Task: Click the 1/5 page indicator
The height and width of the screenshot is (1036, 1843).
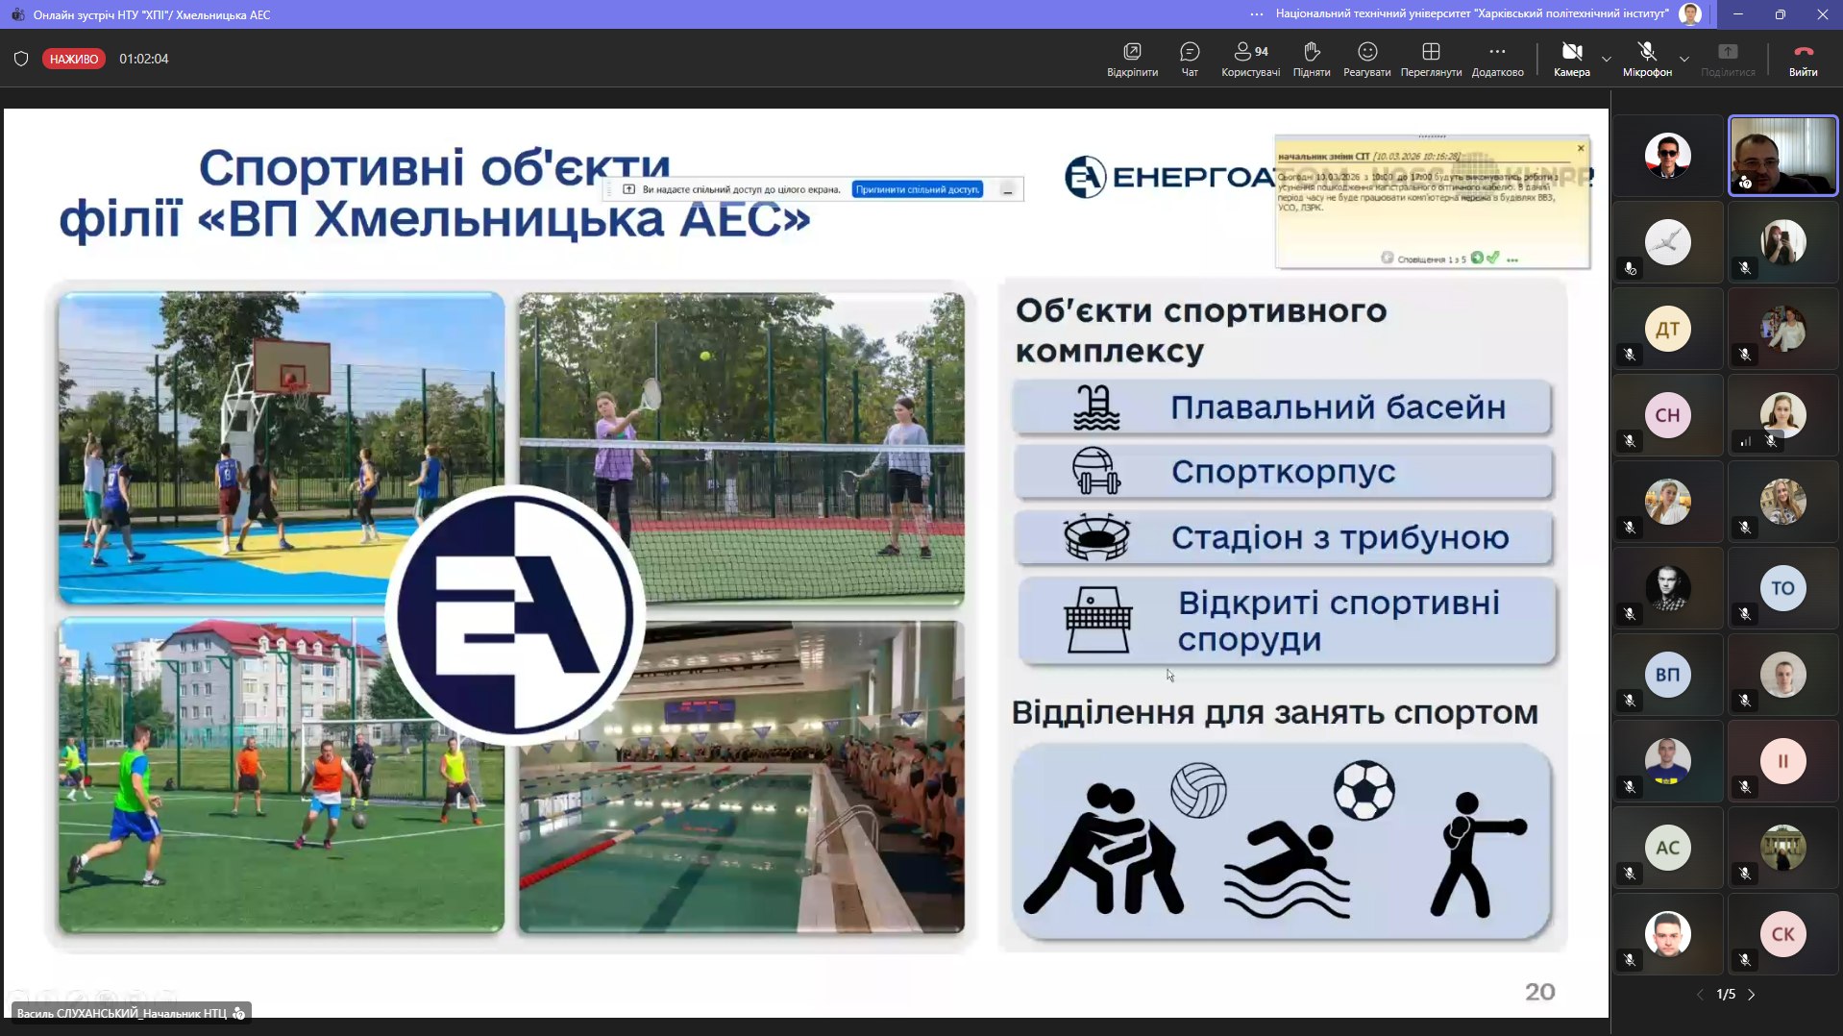Action: (1726, 995)
